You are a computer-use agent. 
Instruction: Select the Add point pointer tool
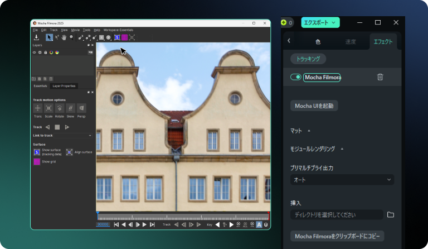coord(57,37)
